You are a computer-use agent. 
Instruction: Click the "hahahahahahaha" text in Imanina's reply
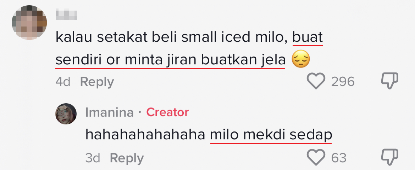[x=145, y=135]
